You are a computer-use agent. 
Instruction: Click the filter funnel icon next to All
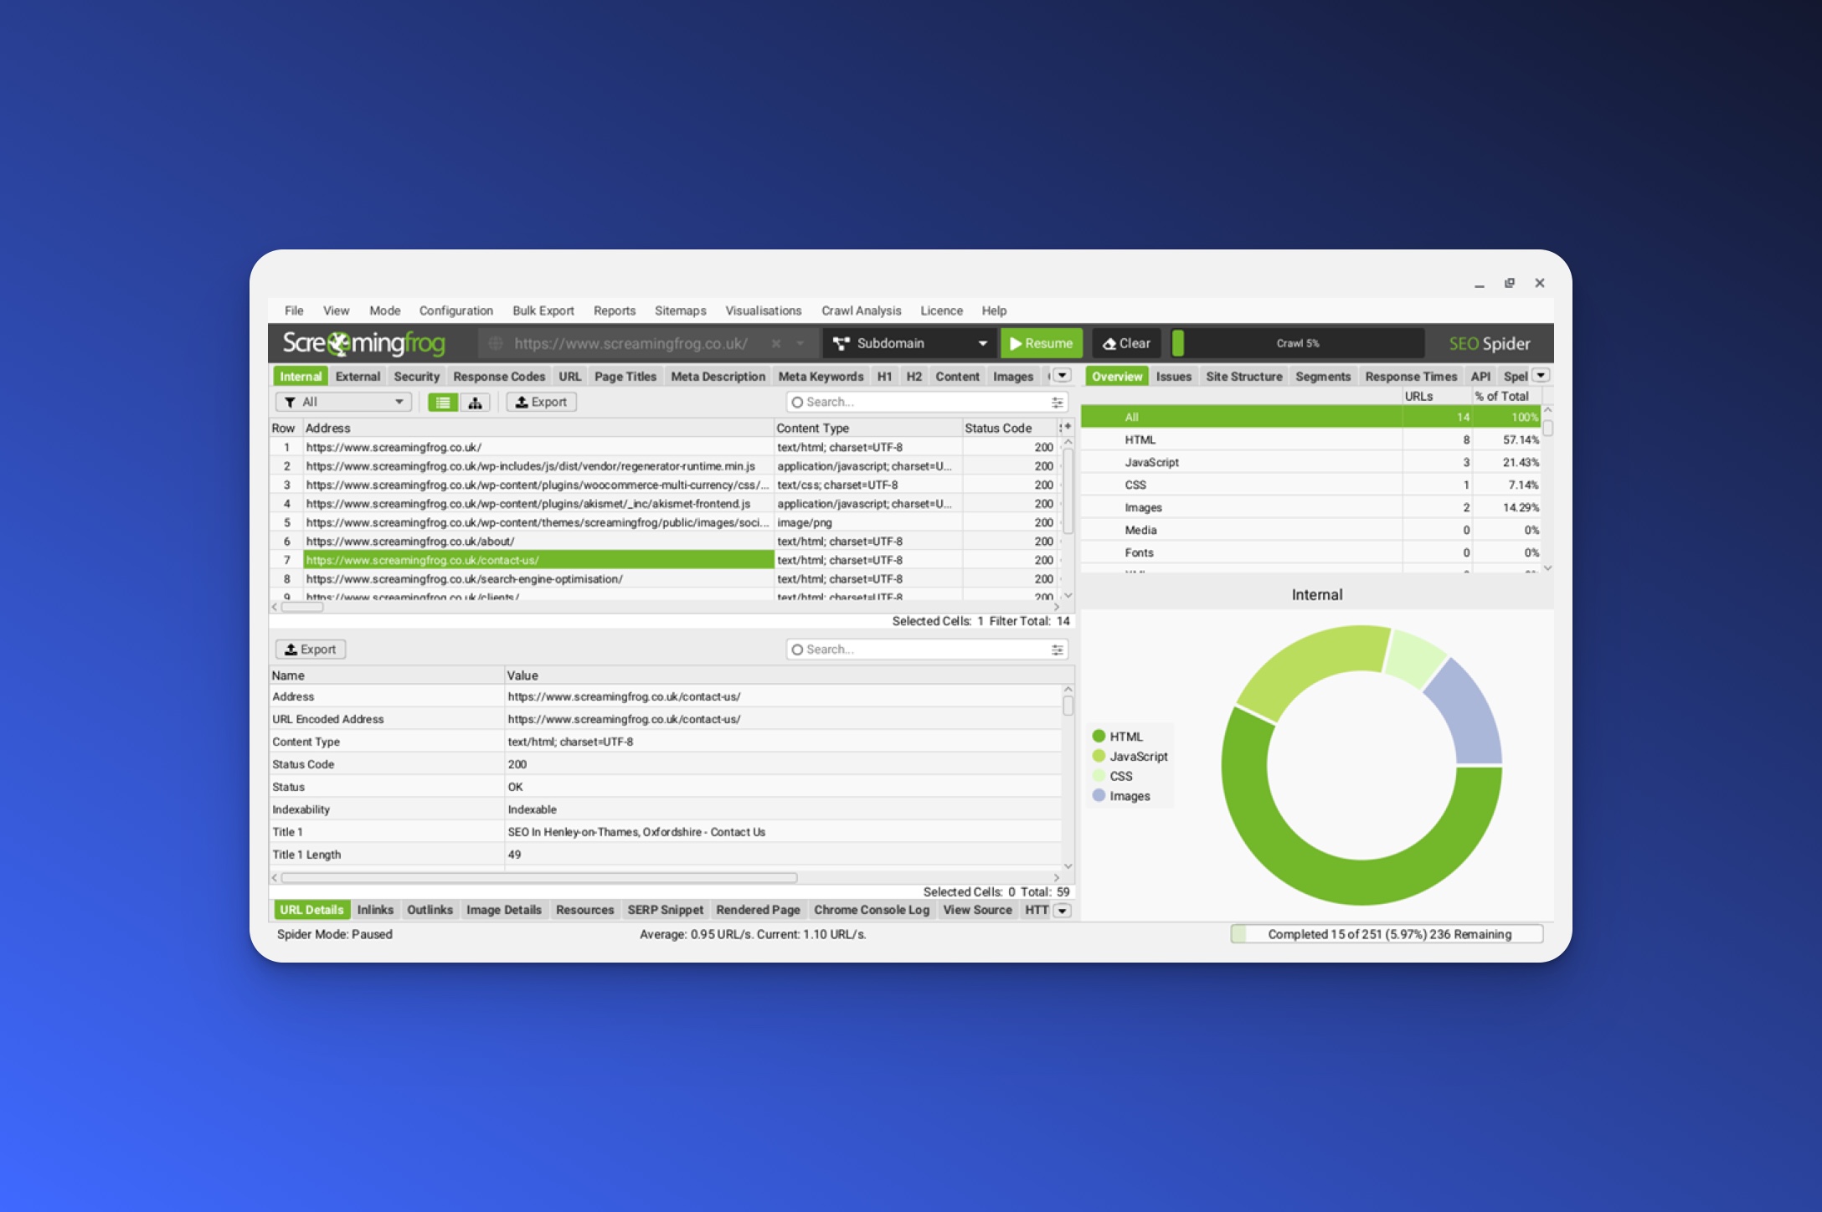(x=291, y=402)
